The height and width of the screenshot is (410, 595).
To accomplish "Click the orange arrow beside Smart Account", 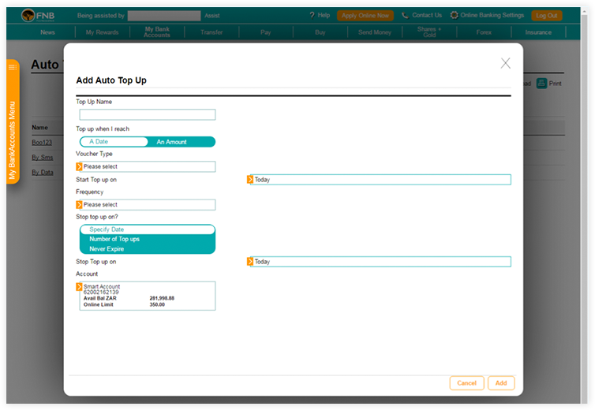I will 79,286.
